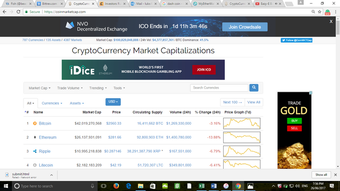The image size is (340, 191).
Task: Click the View All button
Action: click(254, 102)
